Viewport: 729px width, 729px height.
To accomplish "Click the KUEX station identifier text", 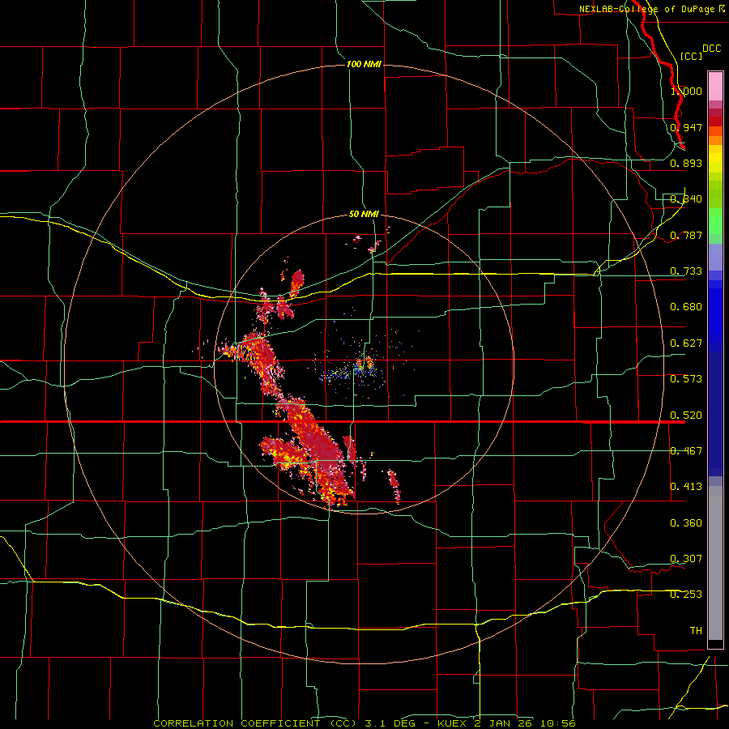I will [x=452, y=723].
